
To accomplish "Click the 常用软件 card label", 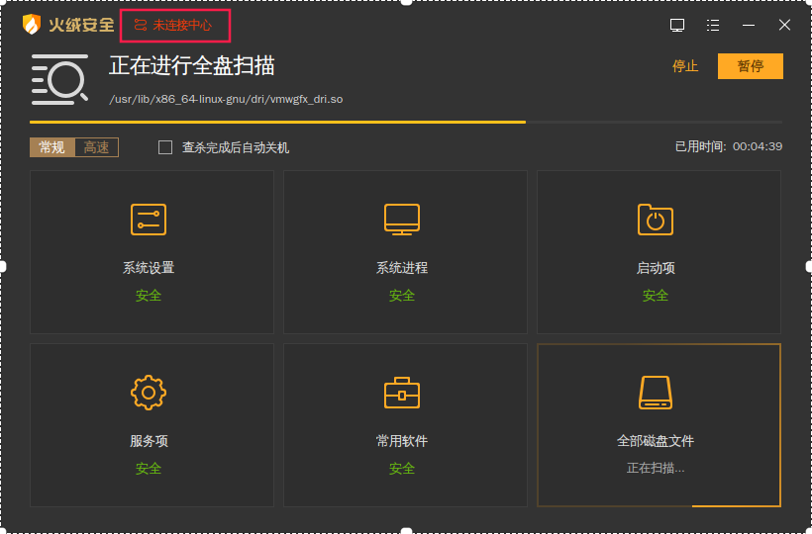I will 402,441.
